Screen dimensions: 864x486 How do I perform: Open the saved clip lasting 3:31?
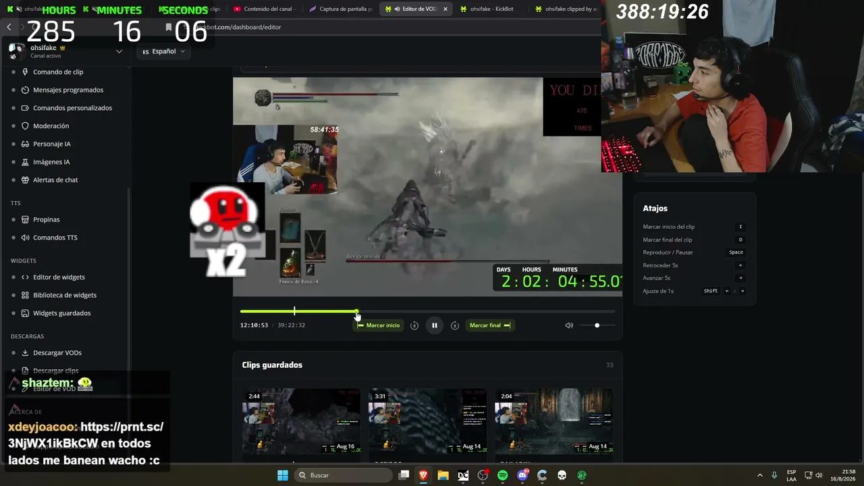427,421
